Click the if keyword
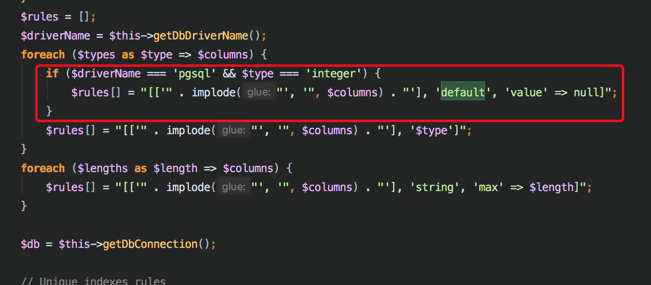Viewport: 651px width, 285px height. 52,73
